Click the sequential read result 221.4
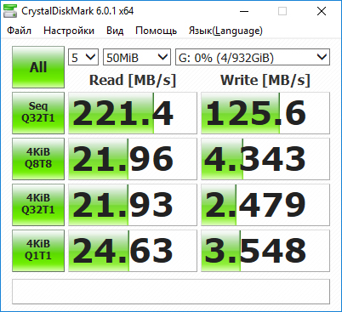This screenshot has height=312, width=342. (x=133, y=113)
